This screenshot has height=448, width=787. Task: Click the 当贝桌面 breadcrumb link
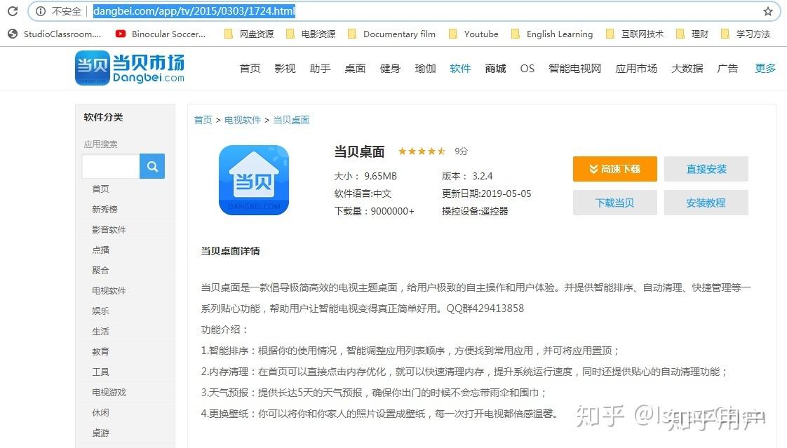(291, 120)
